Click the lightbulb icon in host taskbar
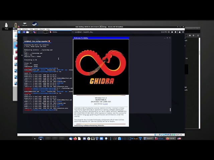 tap(106, 139)
